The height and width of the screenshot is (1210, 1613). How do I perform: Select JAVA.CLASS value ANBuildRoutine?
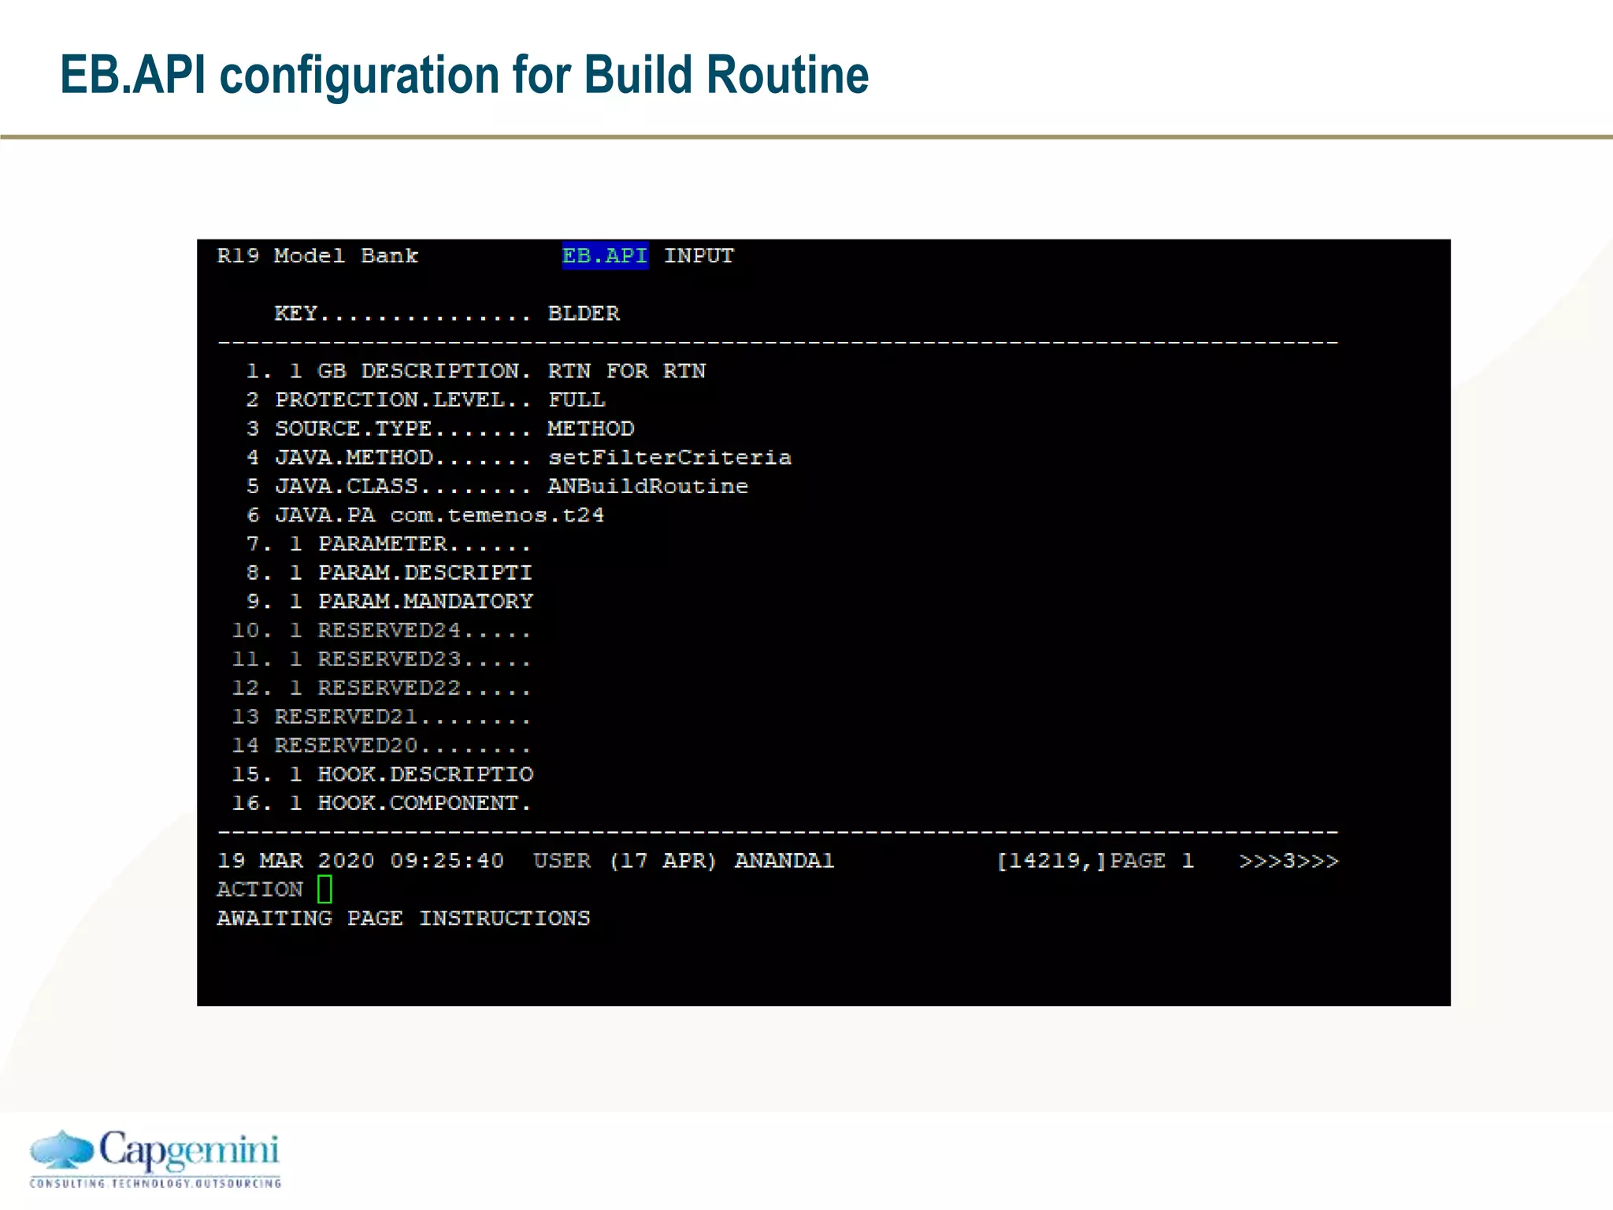647,486
